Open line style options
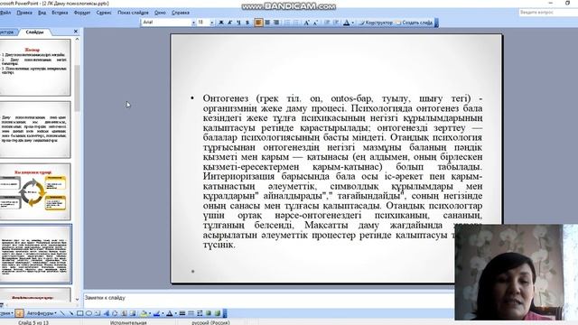This screenshot has height=325, width=578. click(182, 313)
